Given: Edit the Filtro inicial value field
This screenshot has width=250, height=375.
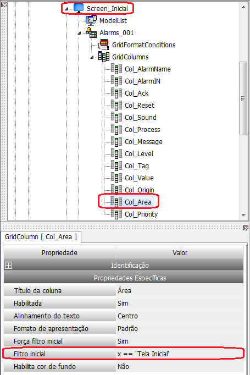Looking at the screenshot, I should pyautogui.click(x=180, y=354).
